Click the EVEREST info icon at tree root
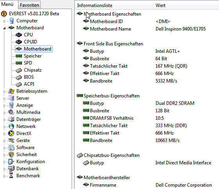The height and width of the screenshot is (189, 219). click(4, 14)
